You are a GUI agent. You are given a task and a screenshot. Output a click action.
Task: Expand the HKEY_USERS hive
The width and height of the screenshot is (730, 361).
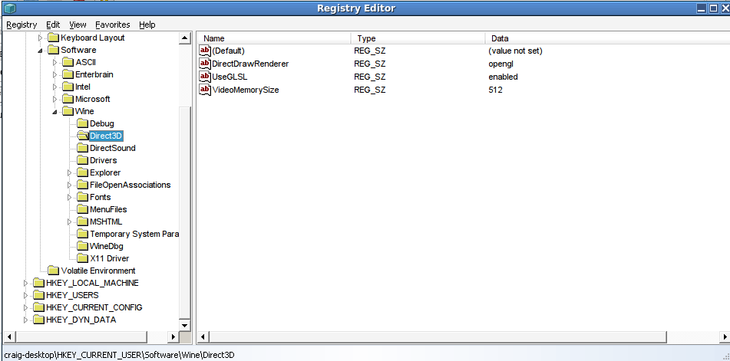pyautogui.click(x=25, y=295)
